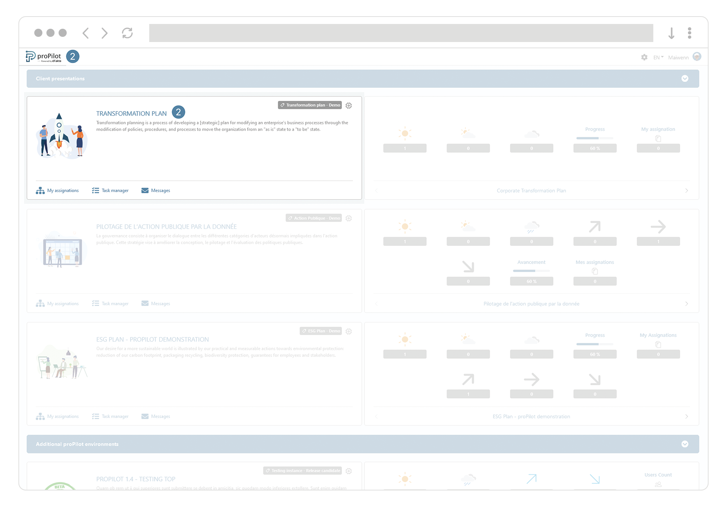Go to next Corporate Transformation Plan view
This screenshot has height=510, width=727.
[686, 191]
